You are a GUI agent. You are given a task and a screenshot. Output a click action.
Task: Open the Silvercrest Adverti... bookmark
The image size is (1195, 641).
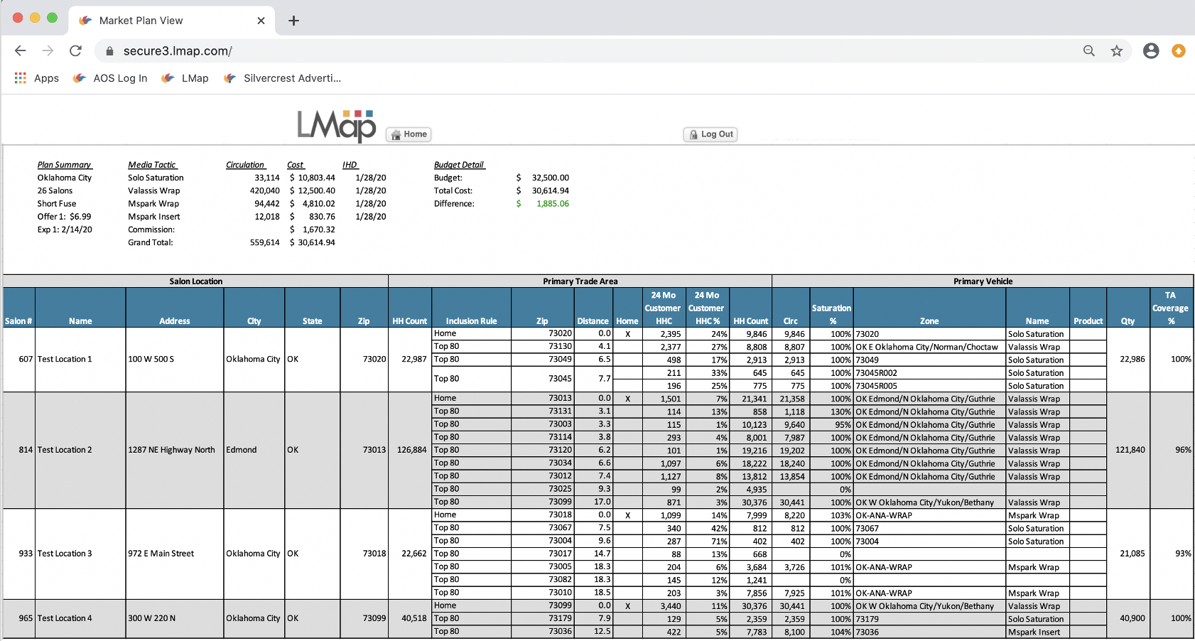[x=282, y=78]
